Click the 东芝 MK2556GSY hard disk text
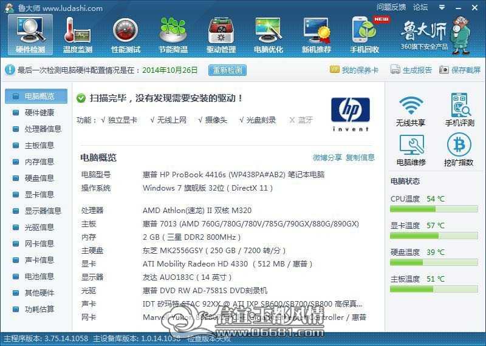 click(214, 250)
